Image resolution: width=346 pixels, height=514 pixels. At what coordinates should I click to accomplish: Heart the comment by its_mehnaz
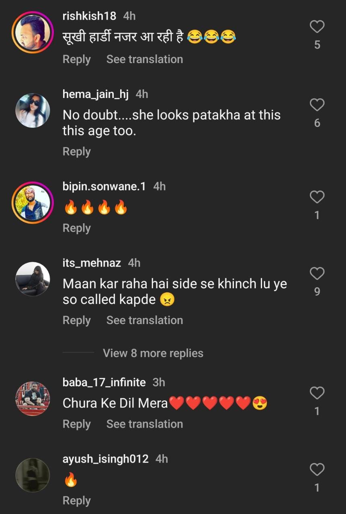pos(317,274)
